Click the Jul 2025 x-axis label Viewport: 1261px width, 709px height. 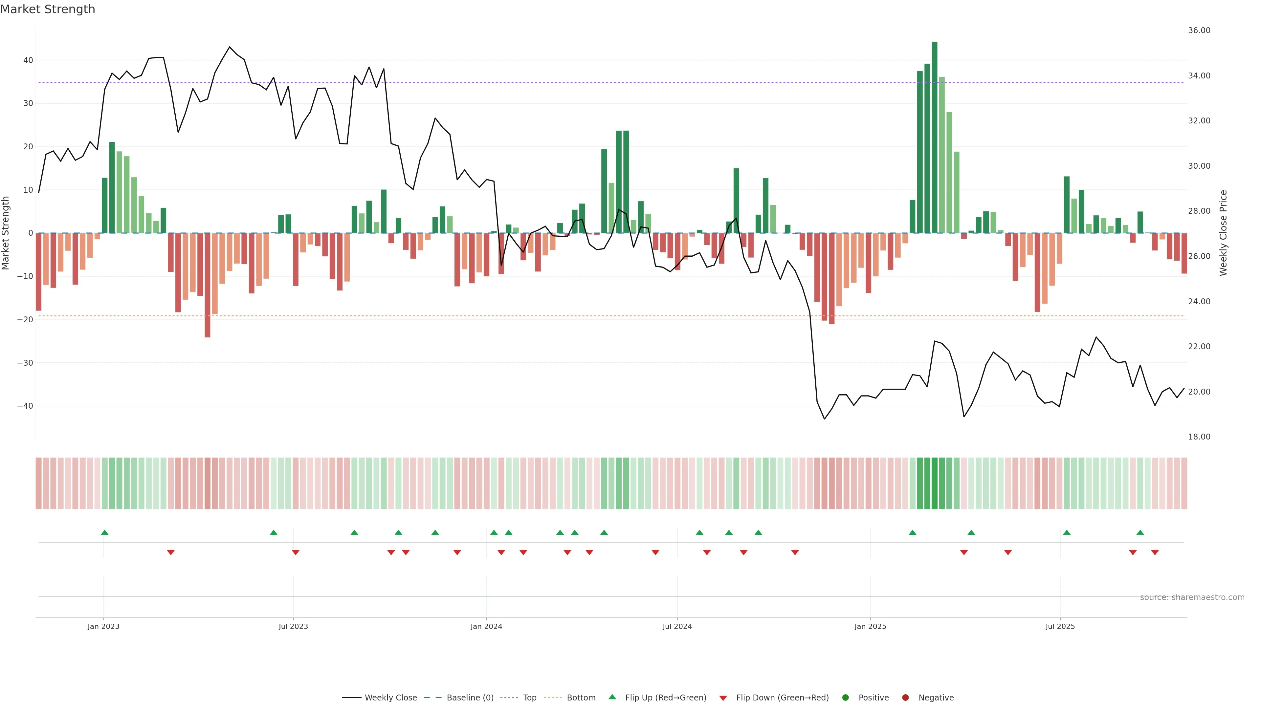(x=1060, y=626)
